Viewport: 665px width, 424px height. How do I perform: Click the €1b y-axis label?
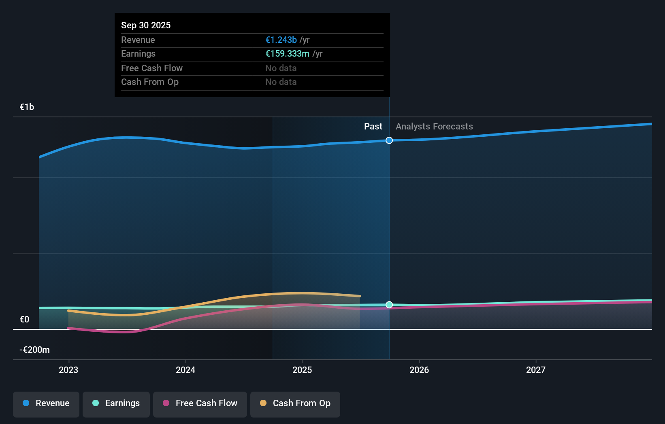[x=27, y=107]
